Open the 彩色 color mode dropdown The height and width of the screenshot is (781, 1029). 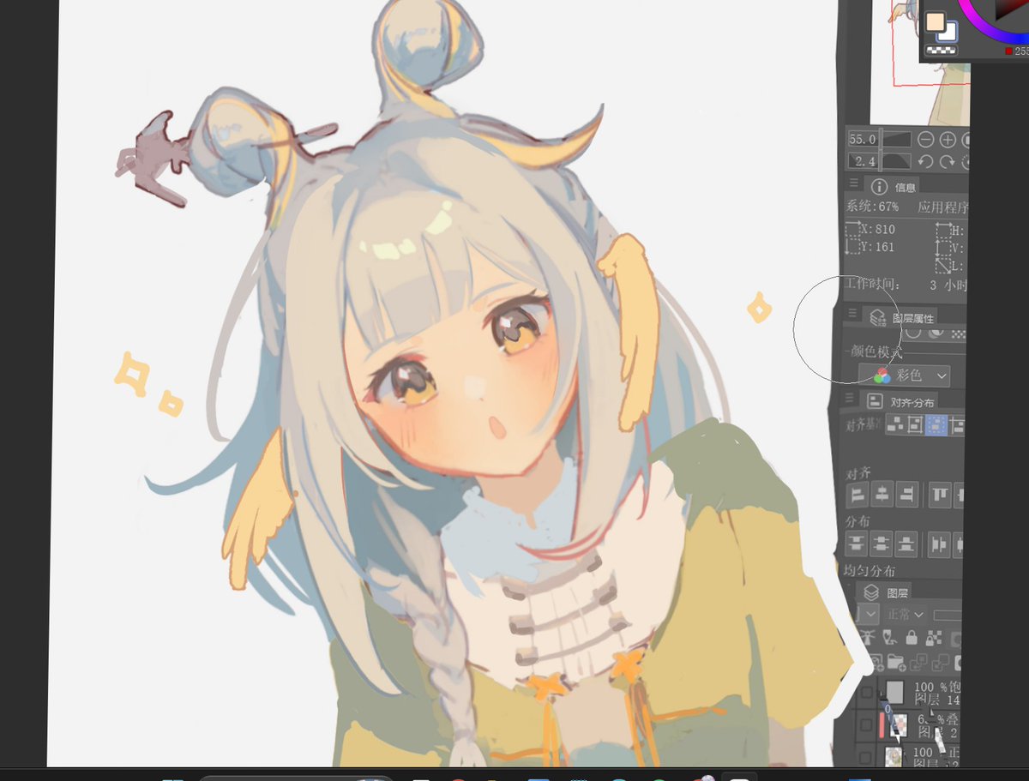pyautogui.click(x=904, y=375)
